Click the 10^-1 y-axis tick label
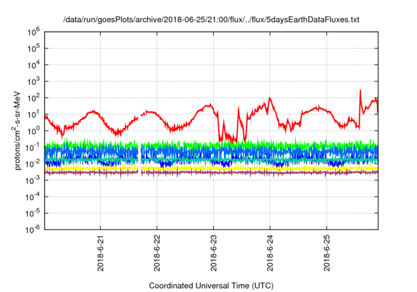417x292 pixels. click(33, 147)
